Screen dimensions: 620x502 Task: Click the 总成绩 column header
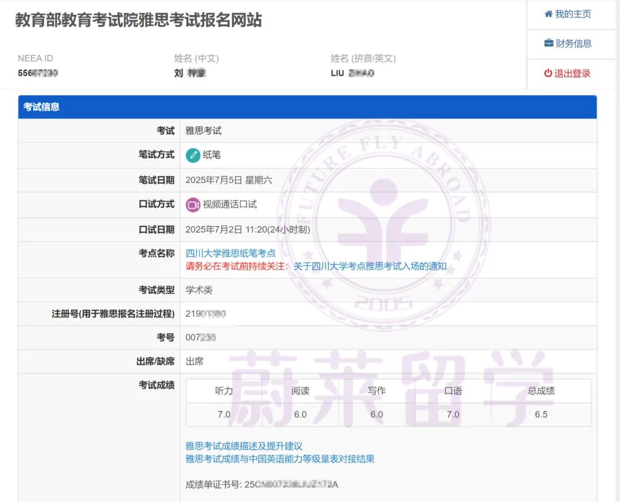tap(541, 391)
